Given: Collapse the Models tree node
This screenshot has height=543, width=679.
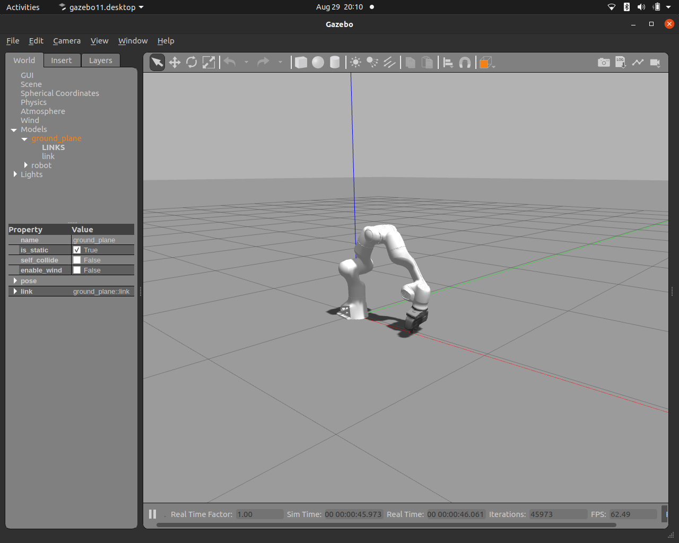Looking at the screenshot, I should pyautogui.click(x=14, y=130).
